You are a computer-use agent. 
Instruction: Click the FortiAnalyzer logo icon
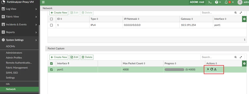3,2
